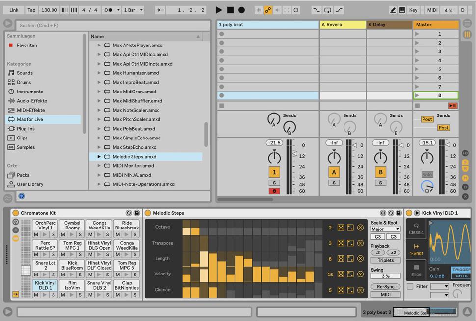Click the Triplets playback button

(385, 260)
